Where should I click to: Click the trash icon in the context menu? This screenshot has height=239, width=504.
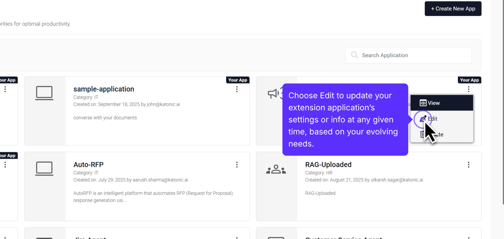tap(423, 134)
